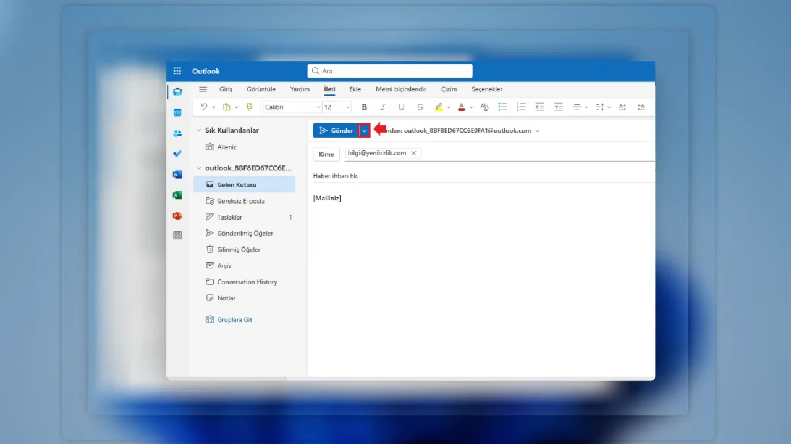Image resolution: width=791 pixels, height=444 pixels.
Task: Open the Metni biçimlendir tab
Action: tap(400, 89)
